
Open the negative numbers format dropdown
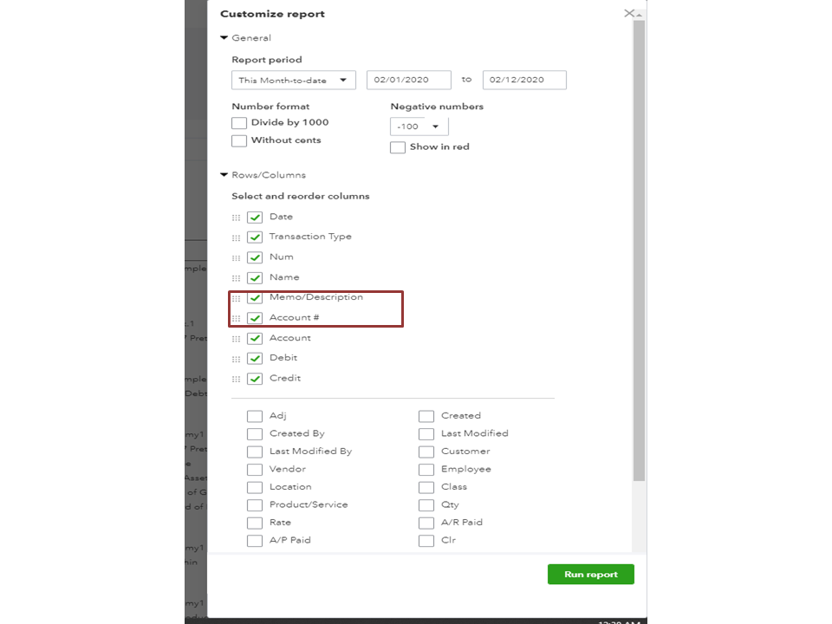(419, 127)
